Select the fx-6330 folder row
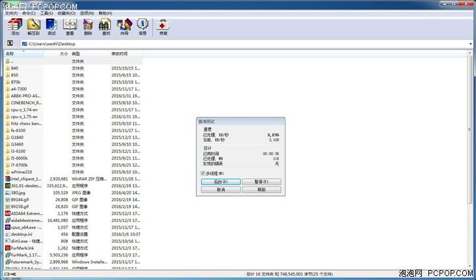Viewport: 476px width, 280px height. click(73, 130)
